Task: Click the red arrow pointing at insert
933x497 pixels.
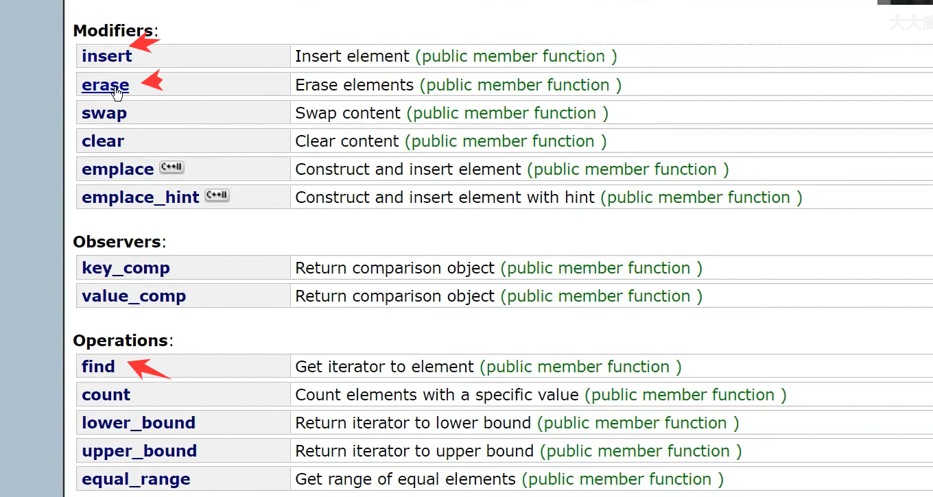Action: [144, 44]
